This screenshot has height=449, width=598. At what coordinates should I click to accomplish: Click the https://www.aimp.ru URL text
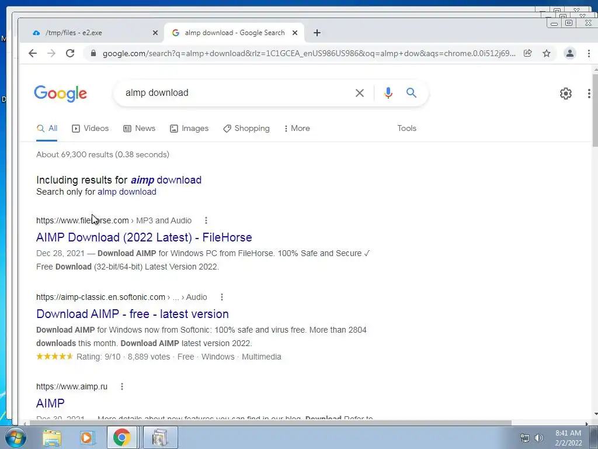[x=72, y=387]
